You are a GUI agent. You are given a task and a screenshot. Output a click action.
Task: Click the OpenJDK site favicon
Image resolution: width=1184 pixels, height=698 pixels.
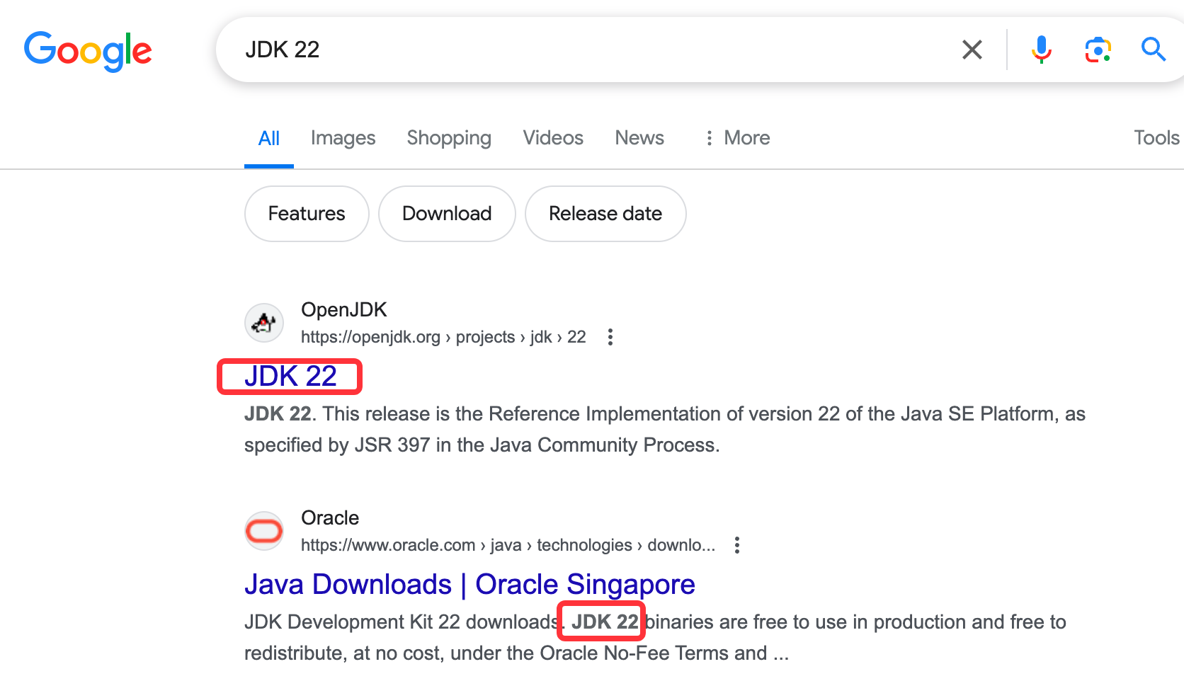(x=264, y=323)
